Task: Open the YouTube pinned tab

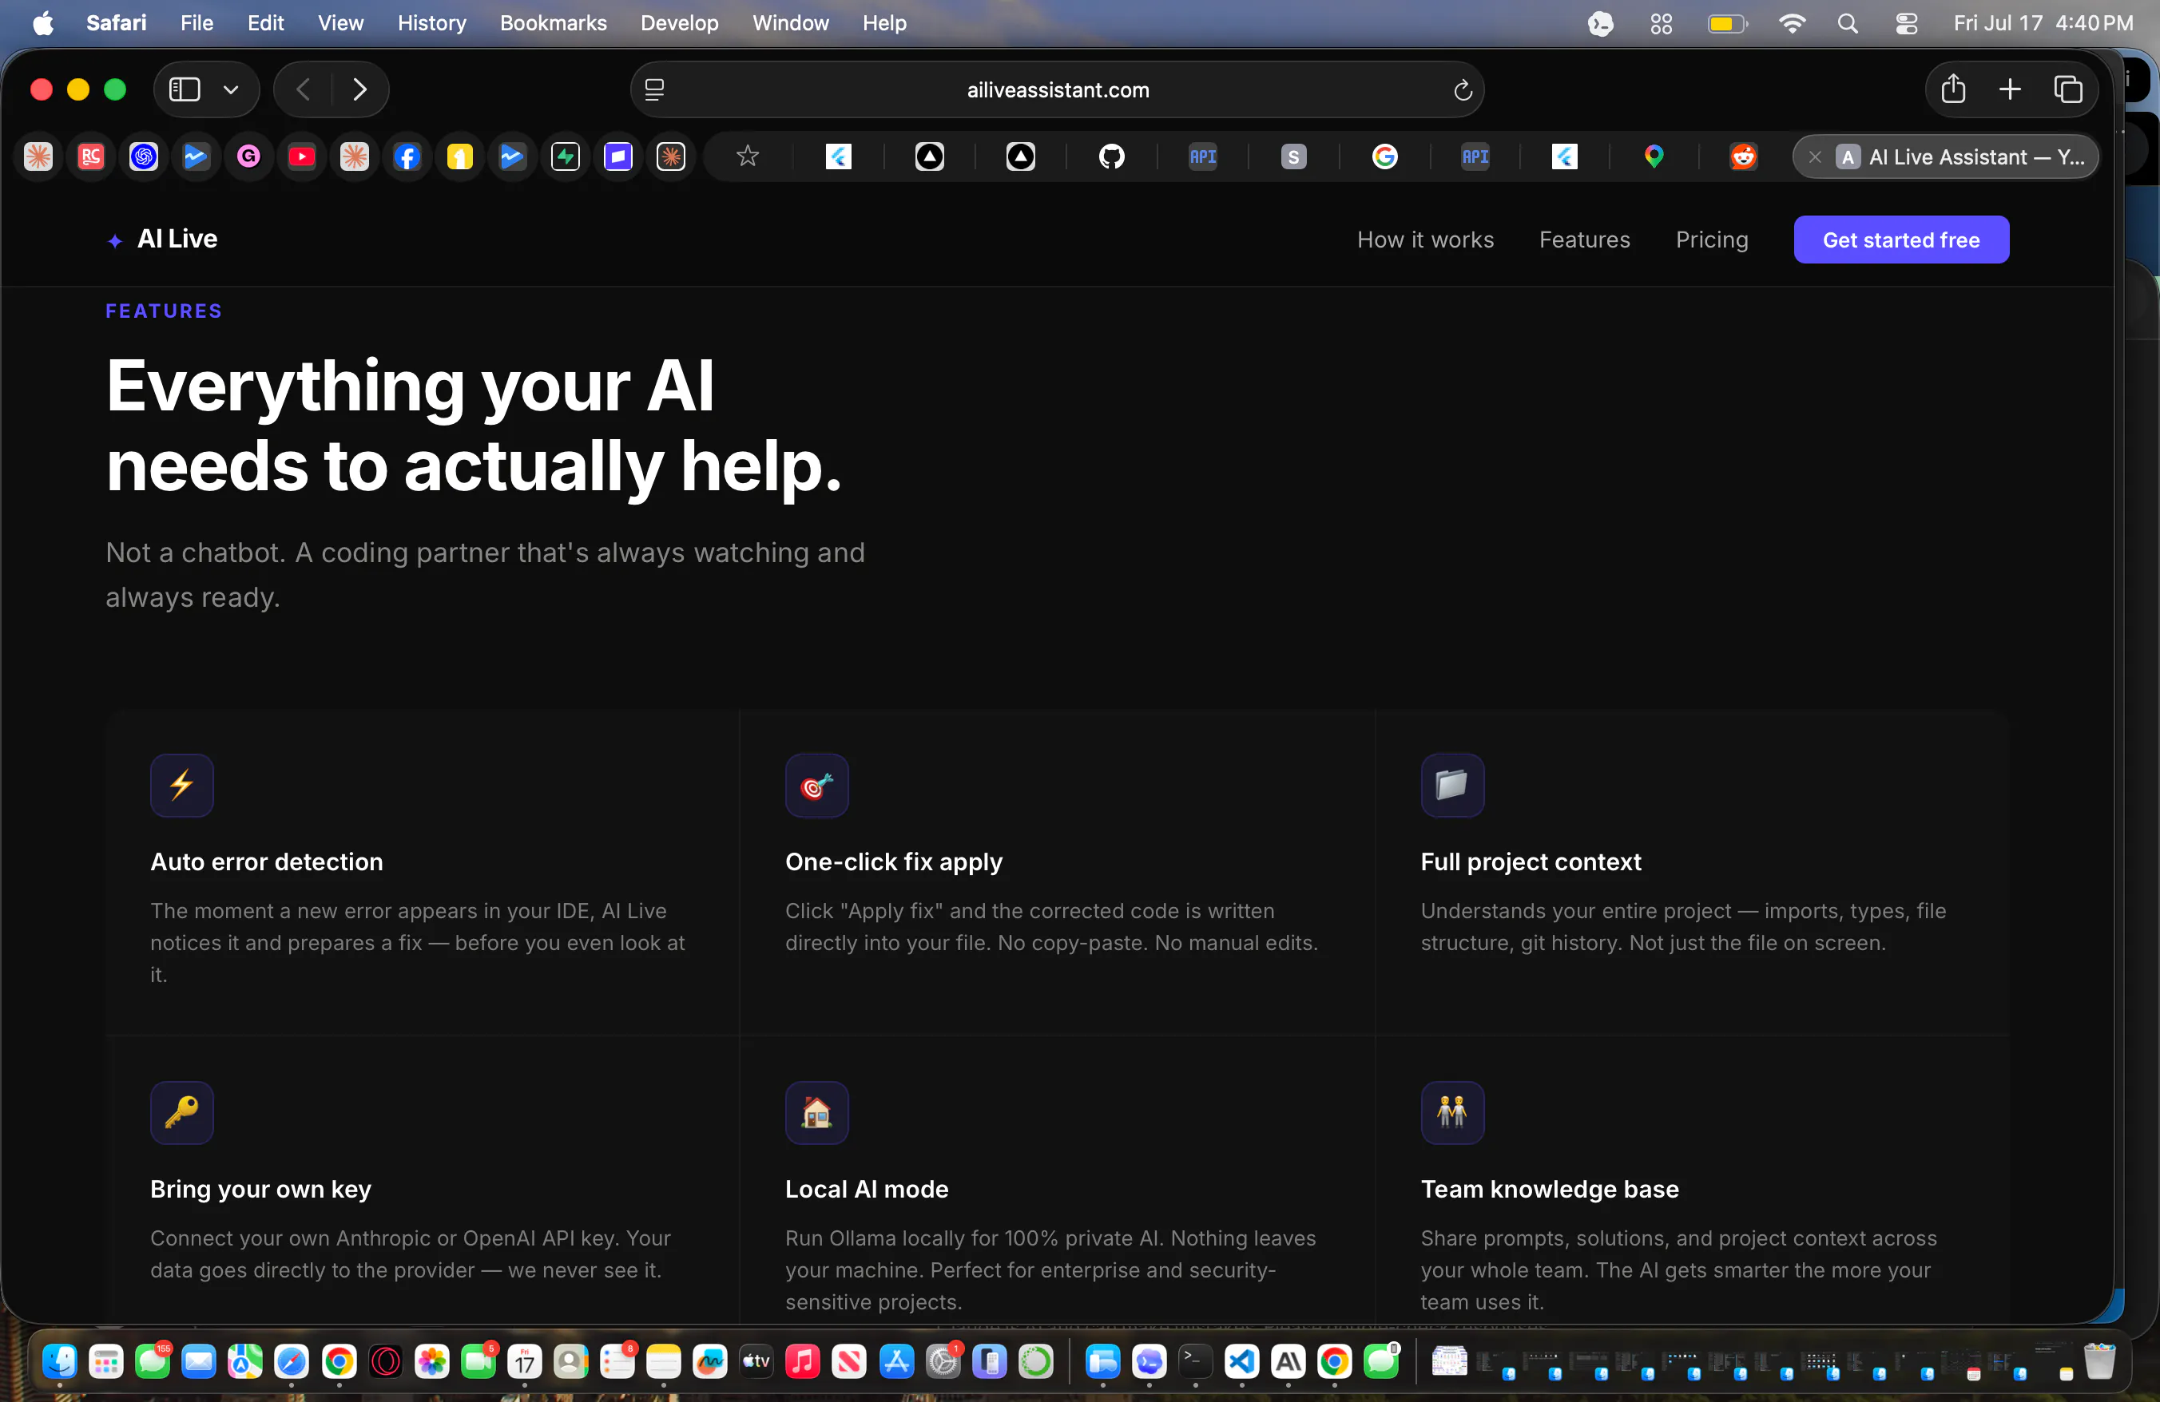Action: point(301,156)
